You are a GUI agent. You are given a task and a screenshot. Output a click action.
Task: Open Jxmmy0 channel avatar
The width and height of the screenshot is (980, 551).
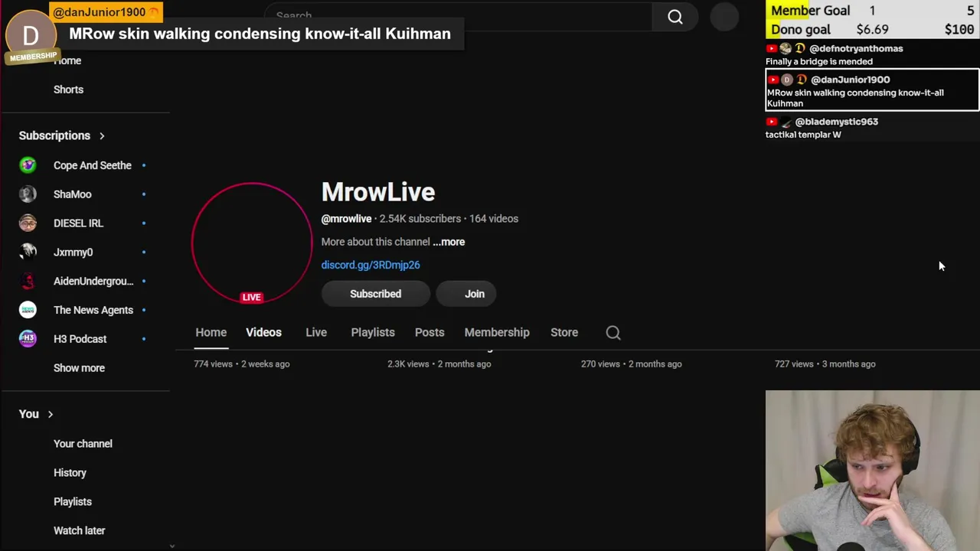click(x=28, y=252)
